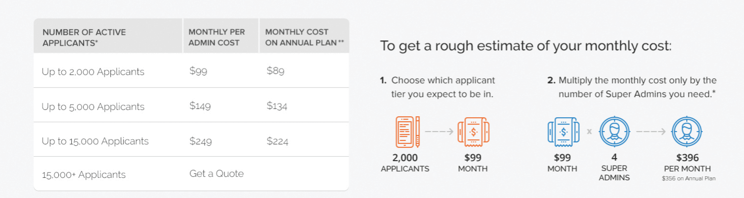Click the Monthly Per Admin Cost header

[x=217, y=37]
